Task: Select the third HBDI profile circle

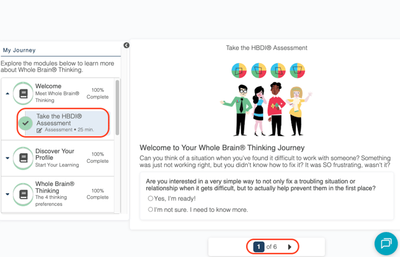Action: (x=278, y=70)
